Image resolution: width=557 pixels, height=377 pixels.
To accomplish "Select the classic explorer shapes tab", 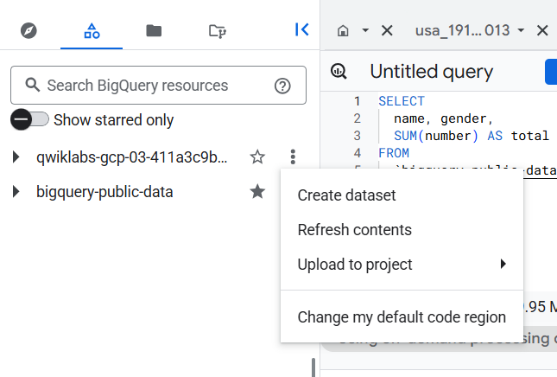I will (x=92, y=30).
